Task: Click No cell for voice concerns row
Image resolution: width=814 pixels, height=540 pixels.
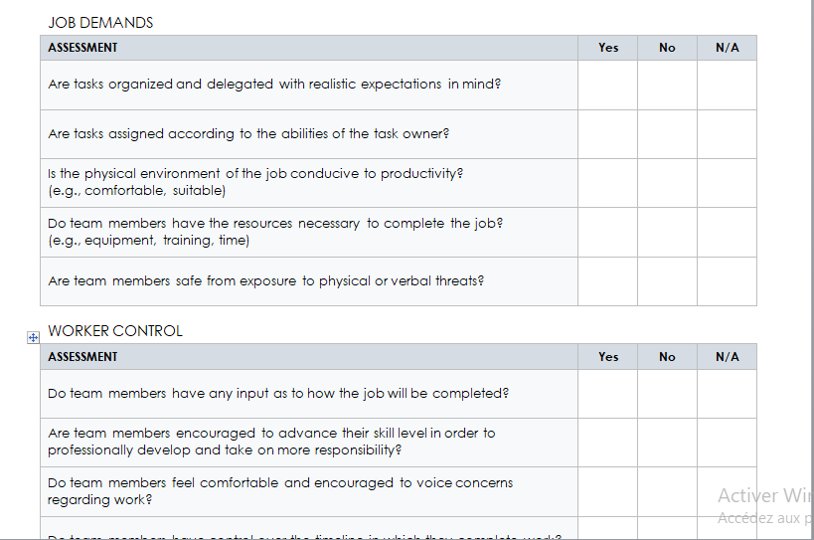Action: (667, 492)
